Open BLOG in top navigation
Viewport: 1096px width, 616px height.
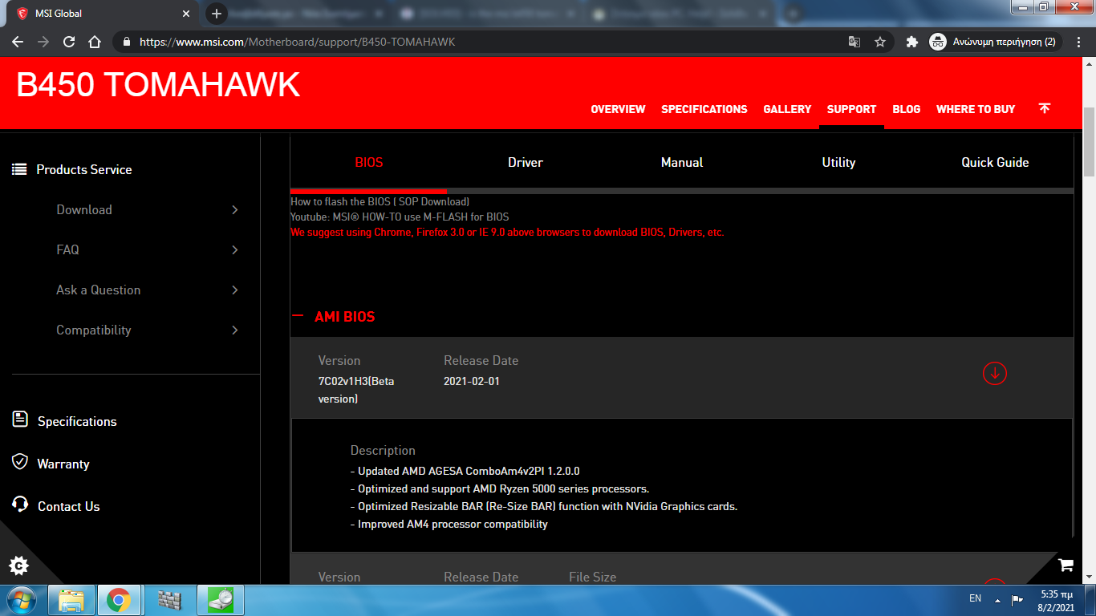[907, 109]
